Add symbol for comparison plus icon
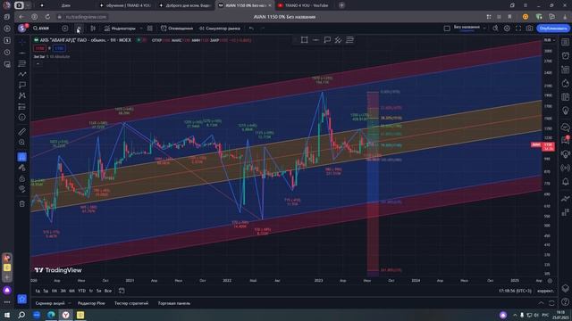The image size is (572, 321). pos(65,29)
